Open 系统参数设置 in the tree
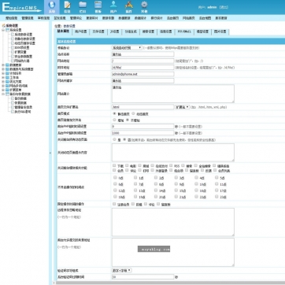Viewport: 285px width, 285px height. pos(24,35)
